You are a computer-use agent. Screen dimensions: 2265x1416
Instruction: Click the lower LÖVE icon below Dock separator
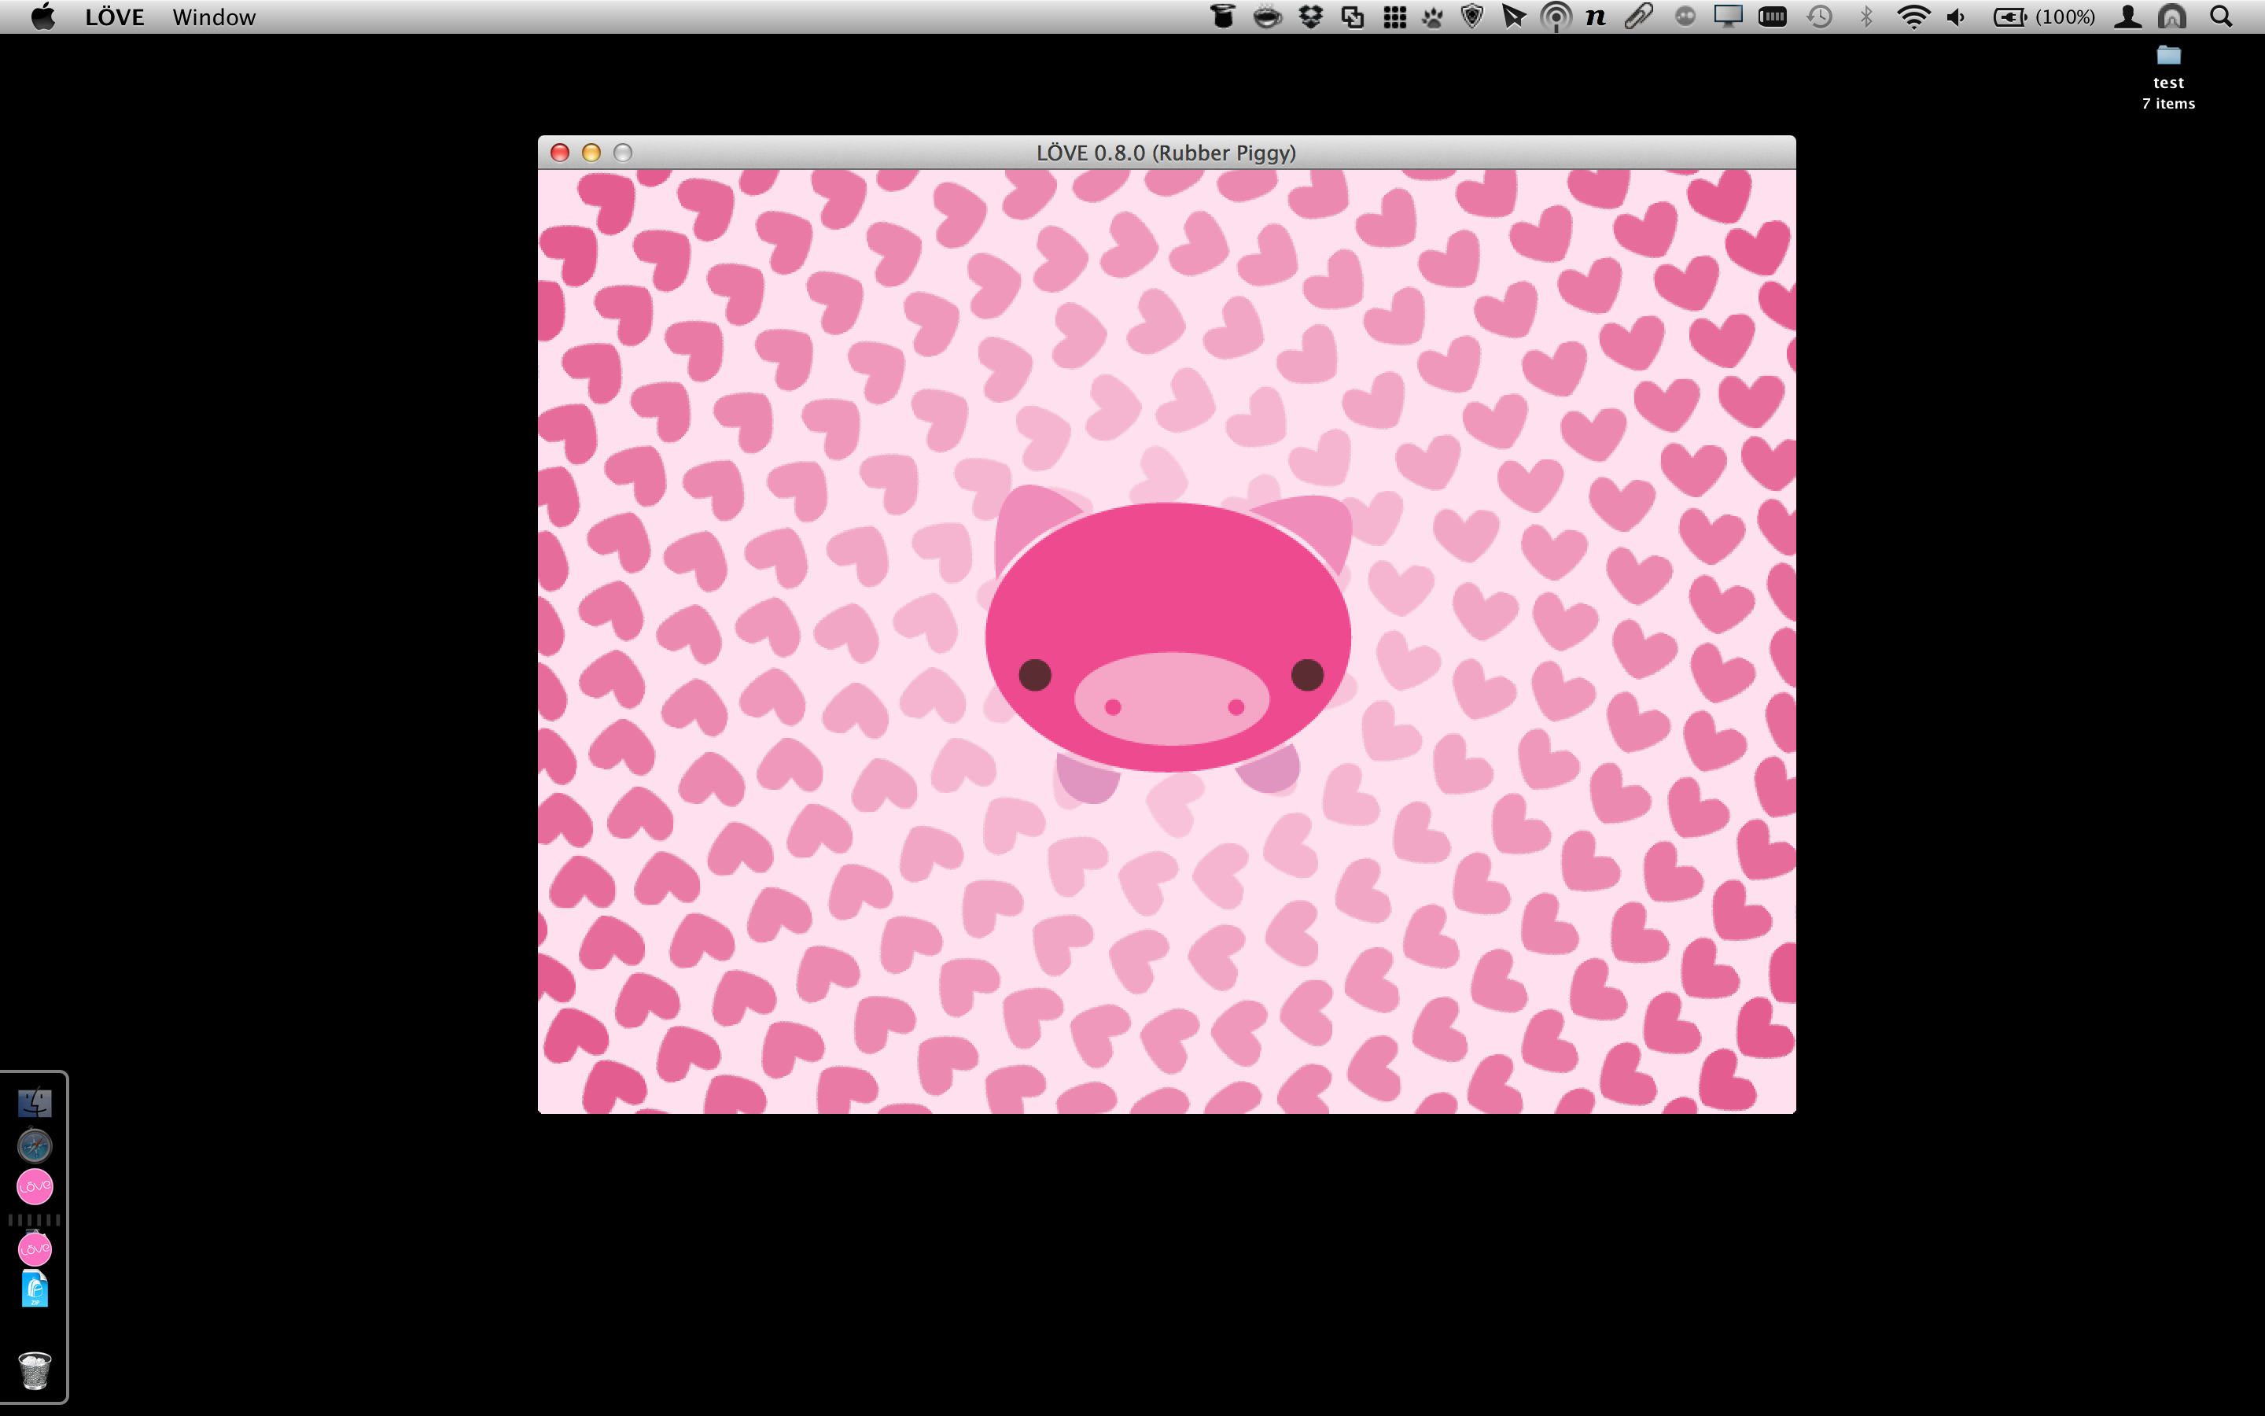(35, 1248)
